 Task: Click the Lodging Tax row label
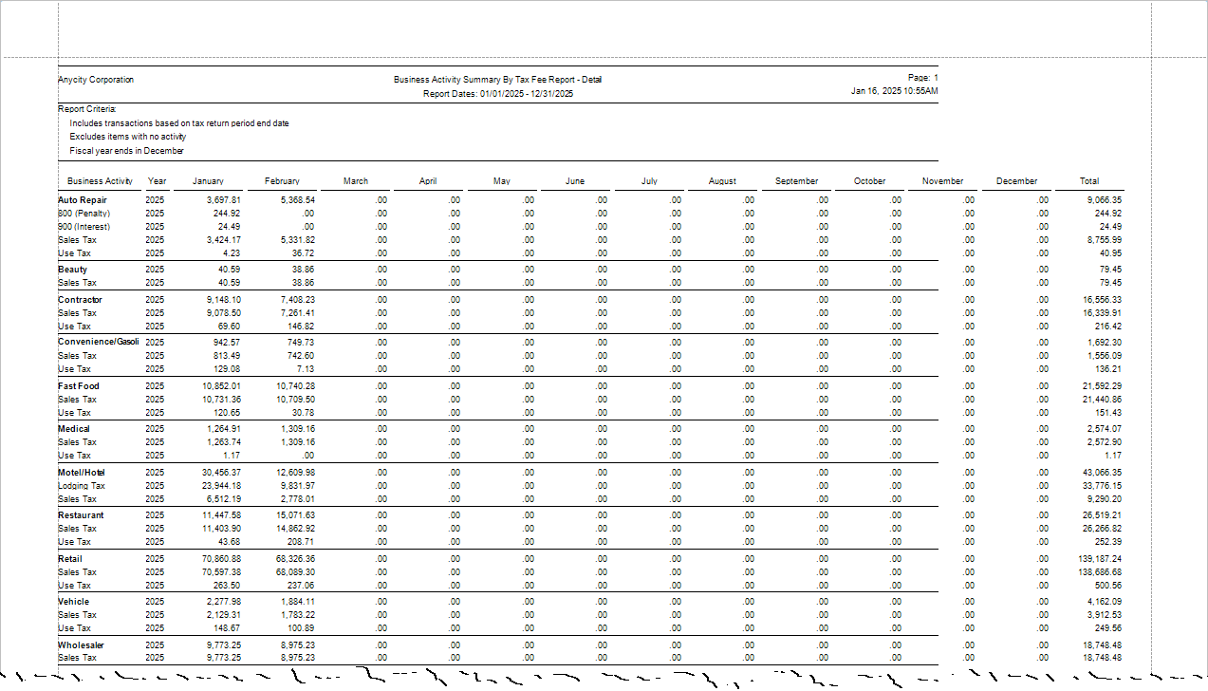[x=82, y=486]
